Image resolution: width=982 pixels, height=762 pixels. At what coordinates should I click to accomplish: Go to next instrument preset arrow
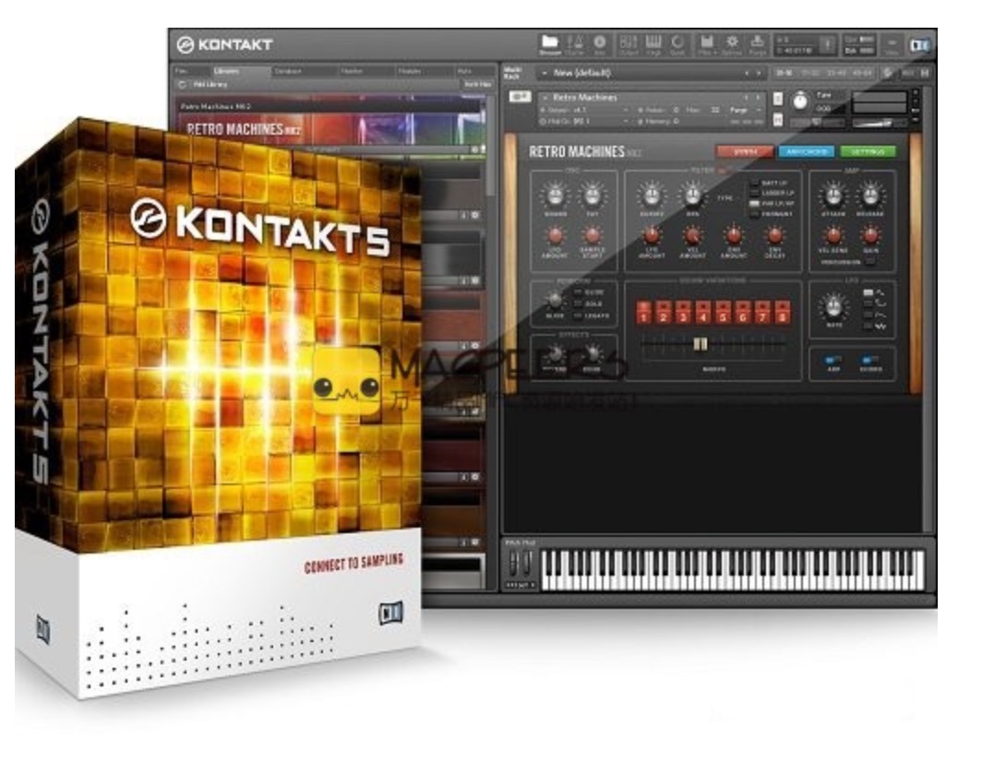pos(758,98)
